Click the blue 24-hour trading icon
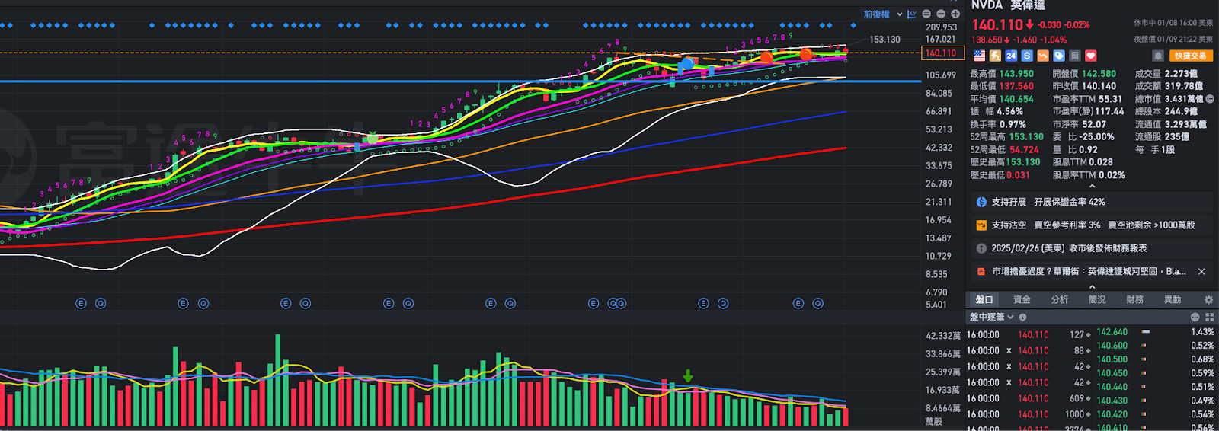 point(1011,56)
